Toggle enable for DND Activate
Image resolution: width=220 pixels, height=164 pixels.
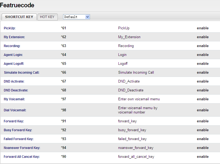point(203,81)
